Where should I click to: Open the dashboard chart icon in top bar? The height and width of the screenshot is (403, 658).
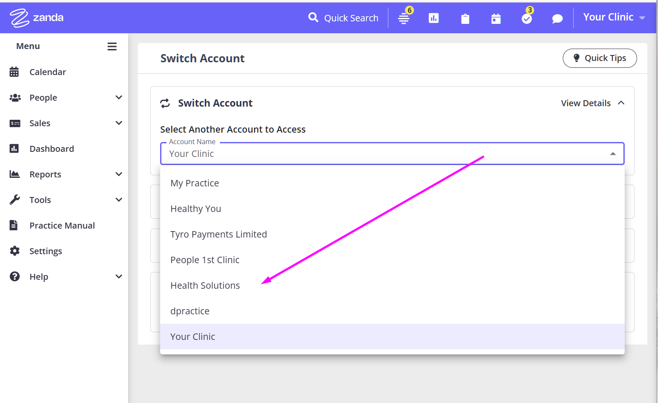433,18
